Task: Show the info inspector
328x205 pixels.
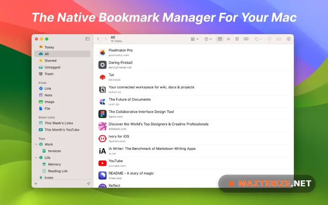Action: coord(288,39)
